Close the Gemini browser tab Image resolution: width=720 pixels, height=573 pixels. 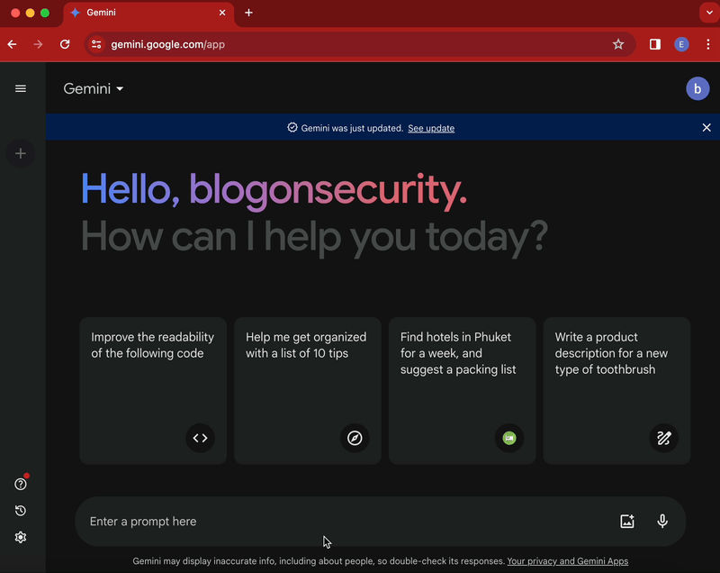[222, 13]
